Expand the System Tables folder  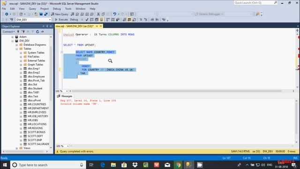point(21,53)
